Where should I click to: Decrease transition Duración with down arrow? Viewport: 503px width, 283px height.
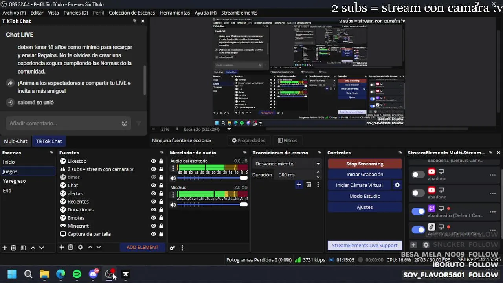[x=318, y=177]
